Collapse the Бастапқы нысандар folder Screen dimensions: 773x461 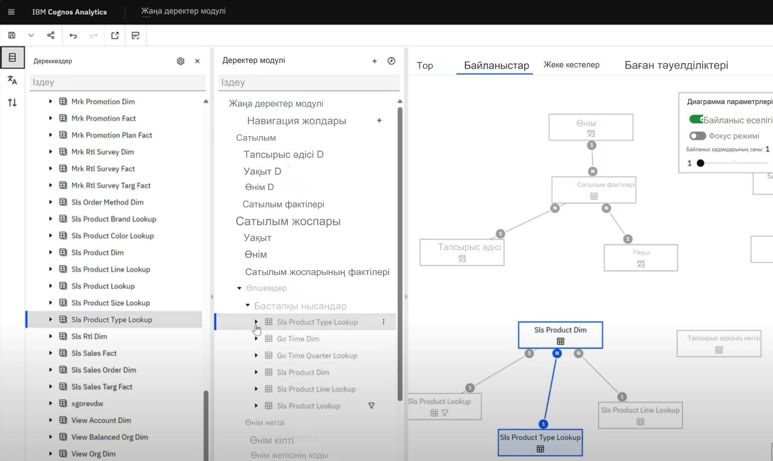(247, 305)
